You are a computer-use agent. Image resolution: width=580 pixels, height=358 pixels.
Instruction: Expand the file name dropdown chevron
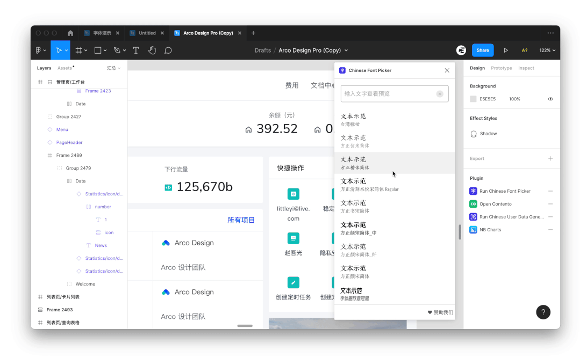point(346,50)
